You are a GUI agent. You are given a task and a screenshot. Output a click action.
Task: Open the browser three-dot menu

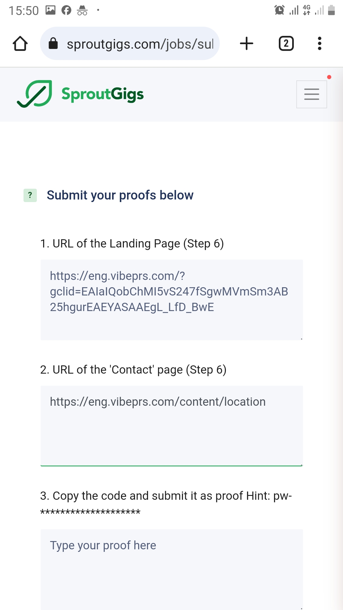[x=319, y=44]
